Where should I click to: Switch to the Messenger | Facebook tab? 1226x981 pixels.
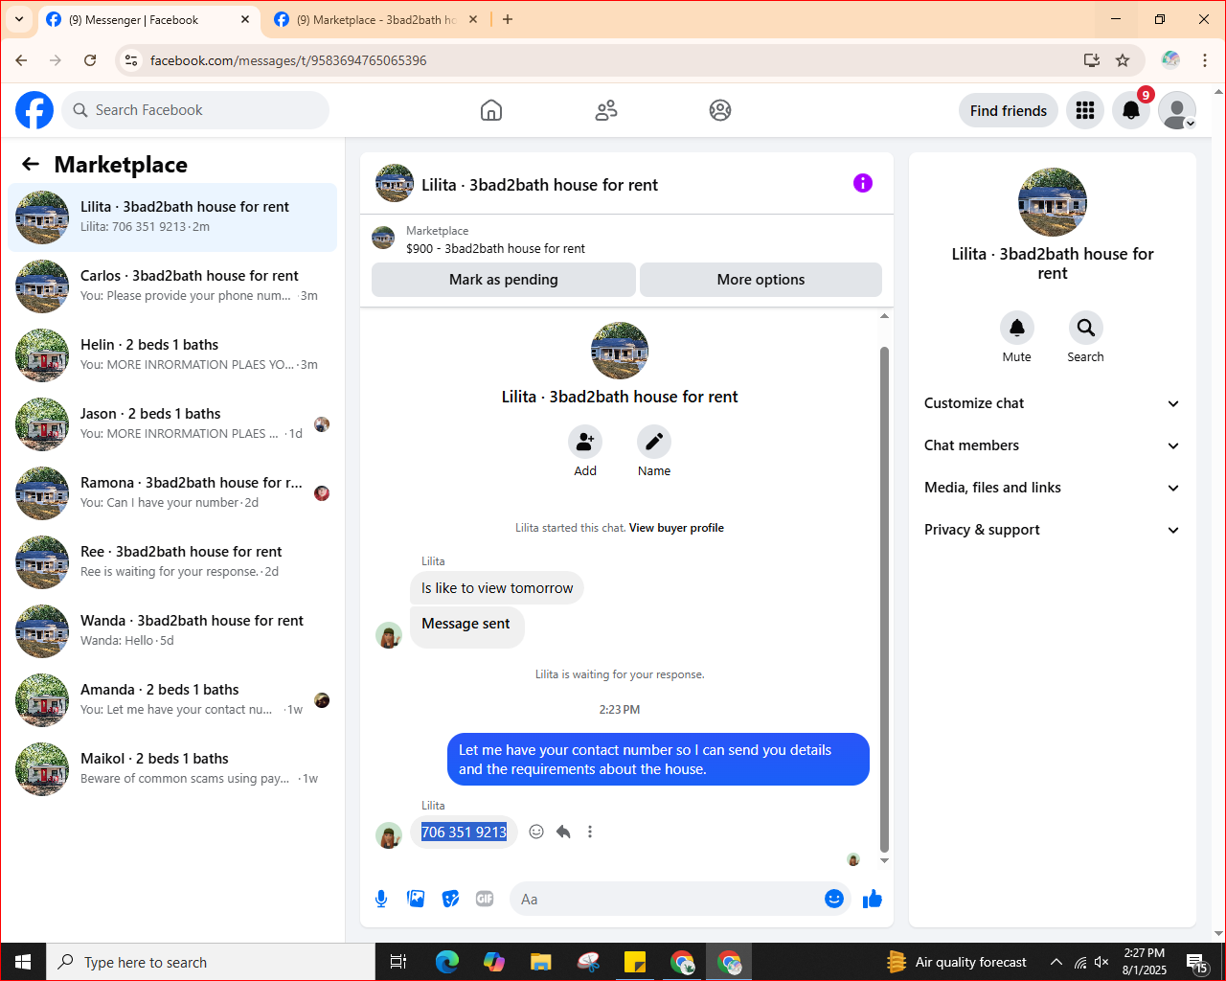pyautogui.click(x=148, y=19)
